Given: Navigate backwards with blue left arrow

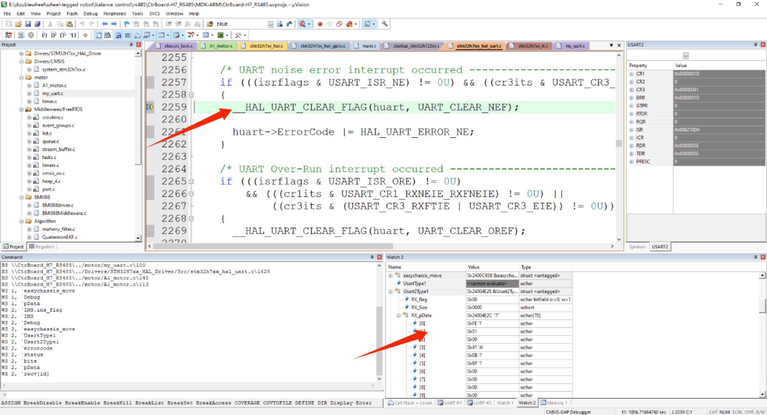Looking at the screenshot, I should [x=105, y=24].
